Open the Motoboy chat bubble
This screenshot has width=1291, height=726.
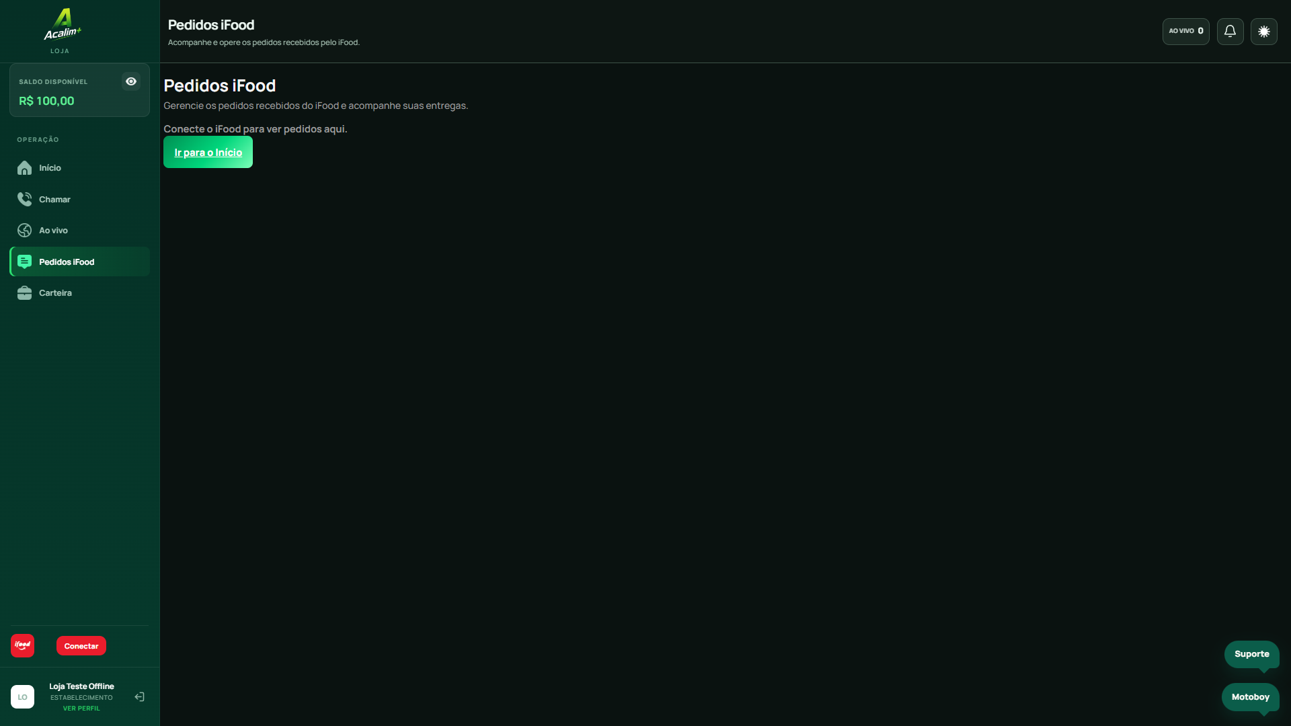tap(1251, 697)
